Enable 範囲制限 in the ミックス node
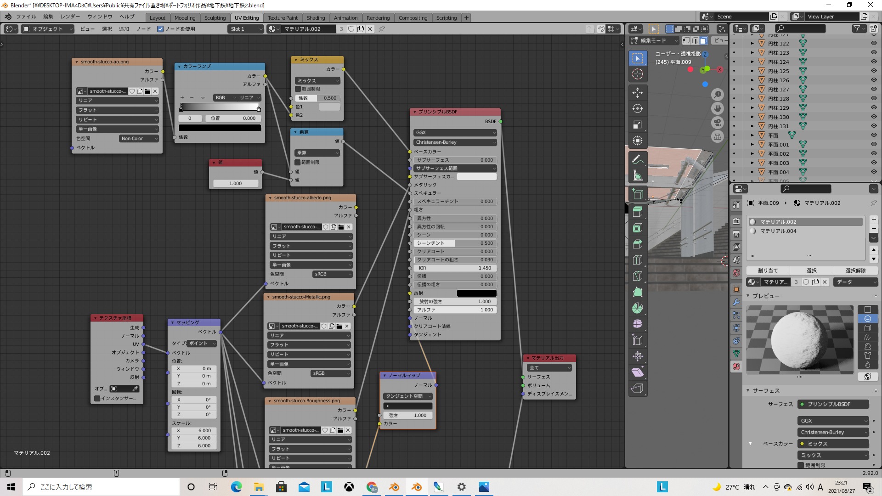 click(298, 89)
